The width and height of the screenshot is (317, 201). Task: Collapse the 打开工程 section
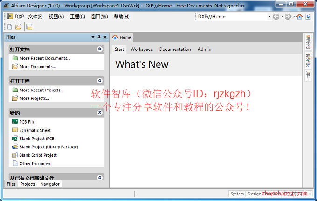click(x=100, y=81)
